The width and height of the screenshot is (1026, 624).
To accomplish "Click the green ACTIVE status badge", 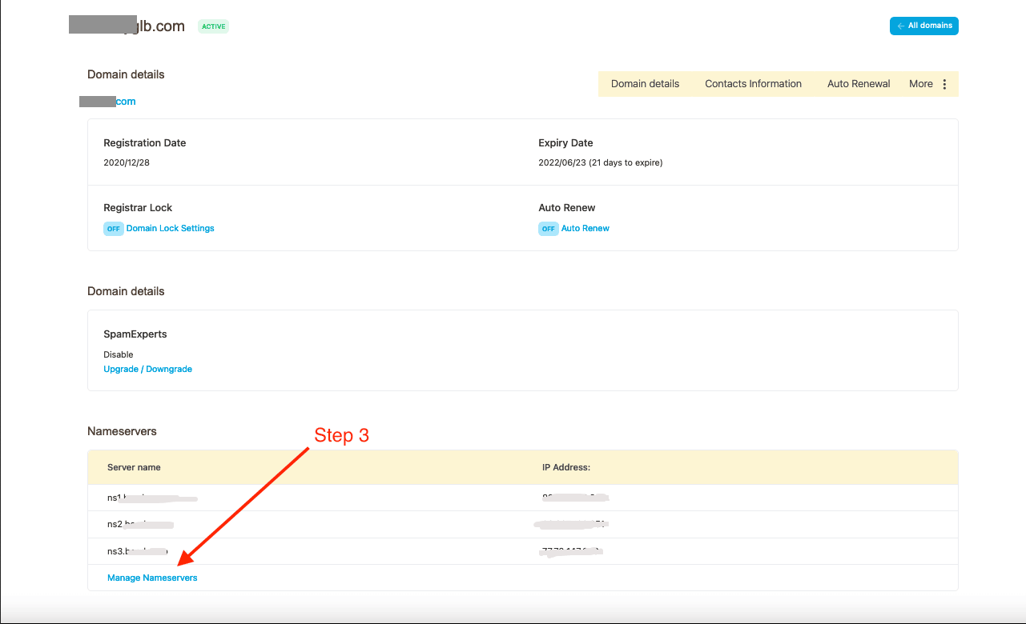I will [x=213, y=26].
